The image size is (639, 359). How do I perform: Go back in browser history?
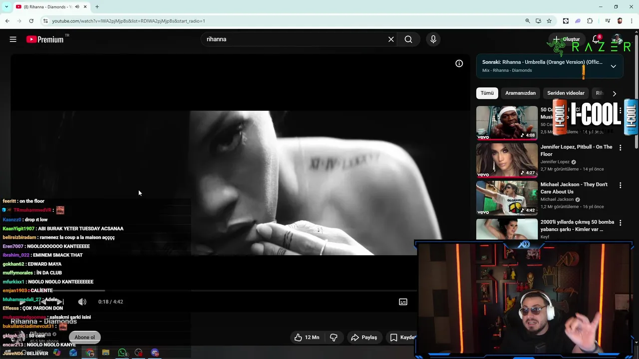click(7, 21)
